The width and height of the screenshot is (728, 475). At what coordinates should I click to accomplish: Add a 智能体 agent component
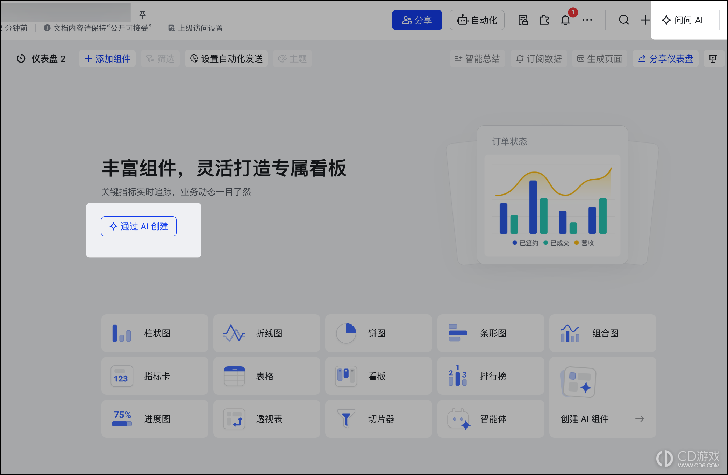coord(491,419)
